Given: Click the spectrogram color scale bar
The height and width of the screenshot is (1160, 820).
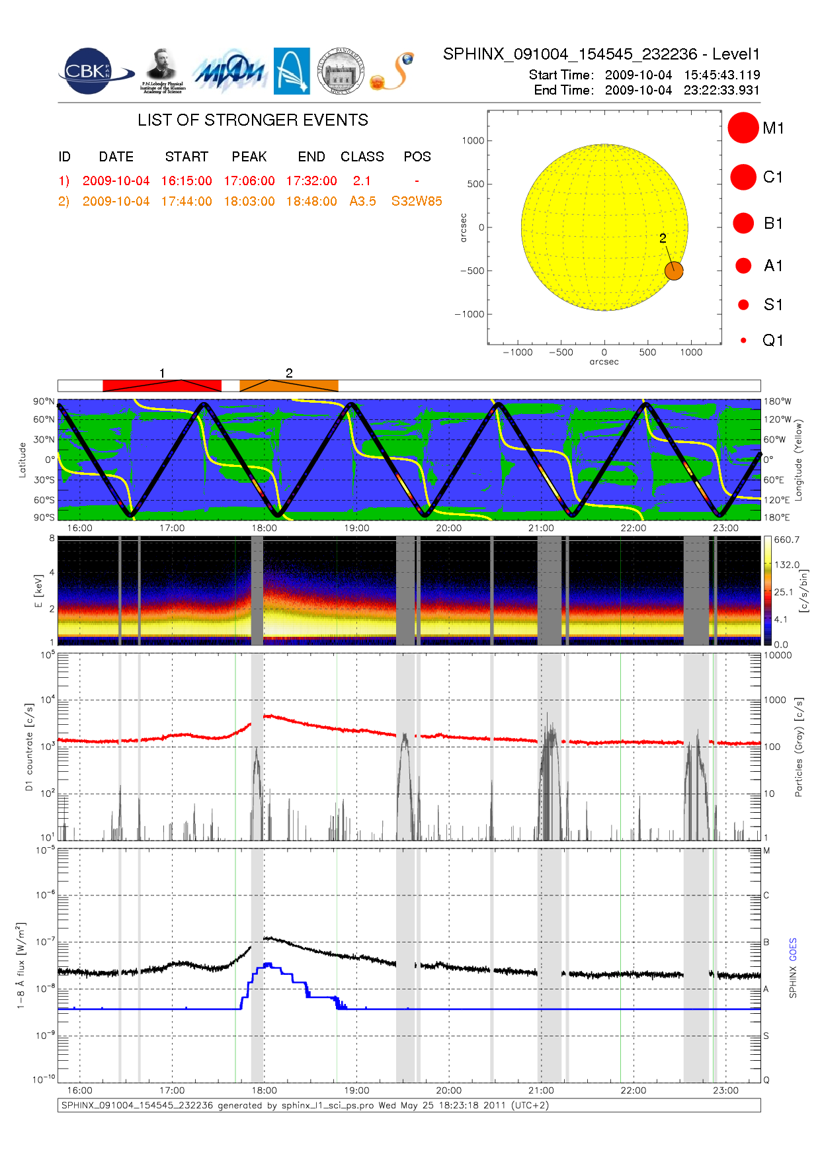Looking at the screenshot, I should (x=767, y=591).
